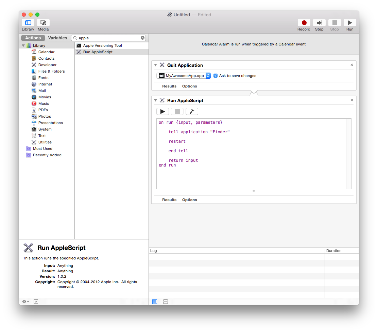378x332 pixels.
Task: Click the script editor resize handle dot
Action: tap(254, 191)
